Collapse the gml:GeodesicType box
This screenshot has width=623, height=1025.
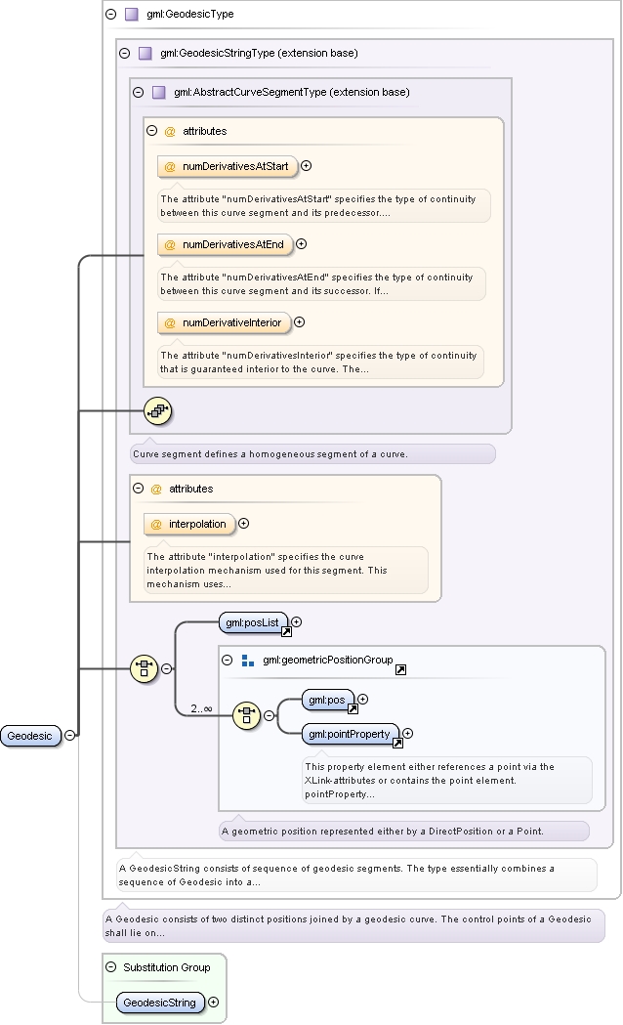pyautogui.click(x=111, y=14)
